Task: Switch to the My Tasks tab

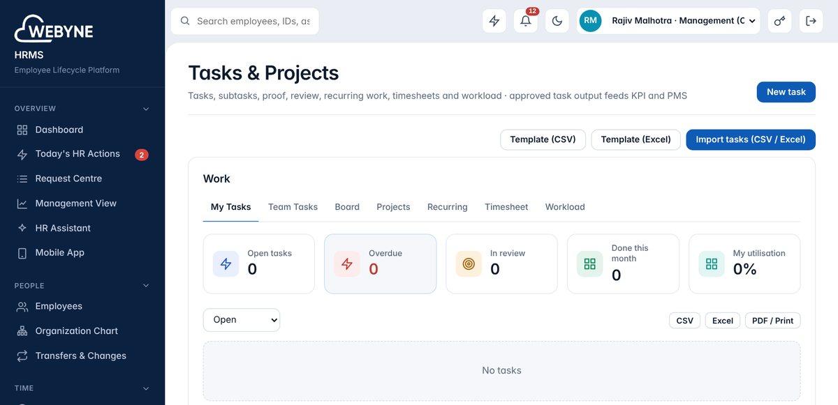Action: 230,207
